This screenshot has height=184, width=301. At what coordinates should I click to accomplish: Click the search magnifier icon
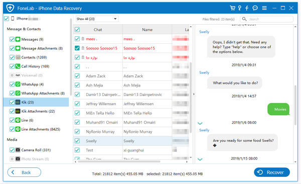244,19
